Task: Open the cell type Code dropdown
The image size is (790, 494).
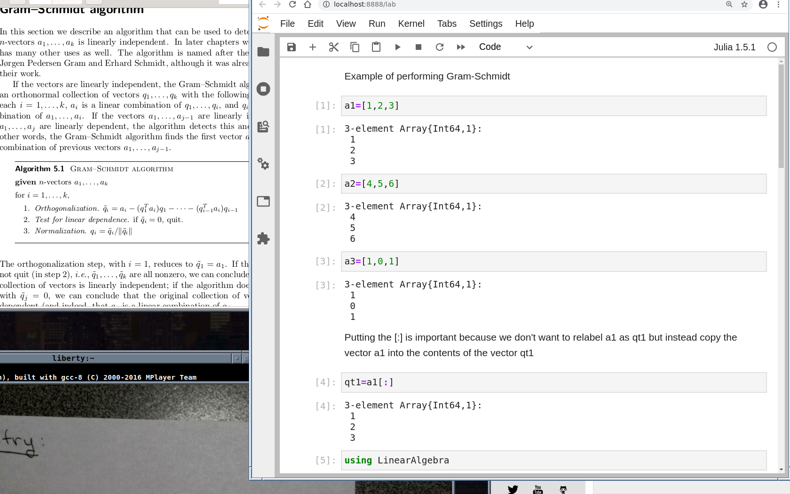Action: [506, 47]
